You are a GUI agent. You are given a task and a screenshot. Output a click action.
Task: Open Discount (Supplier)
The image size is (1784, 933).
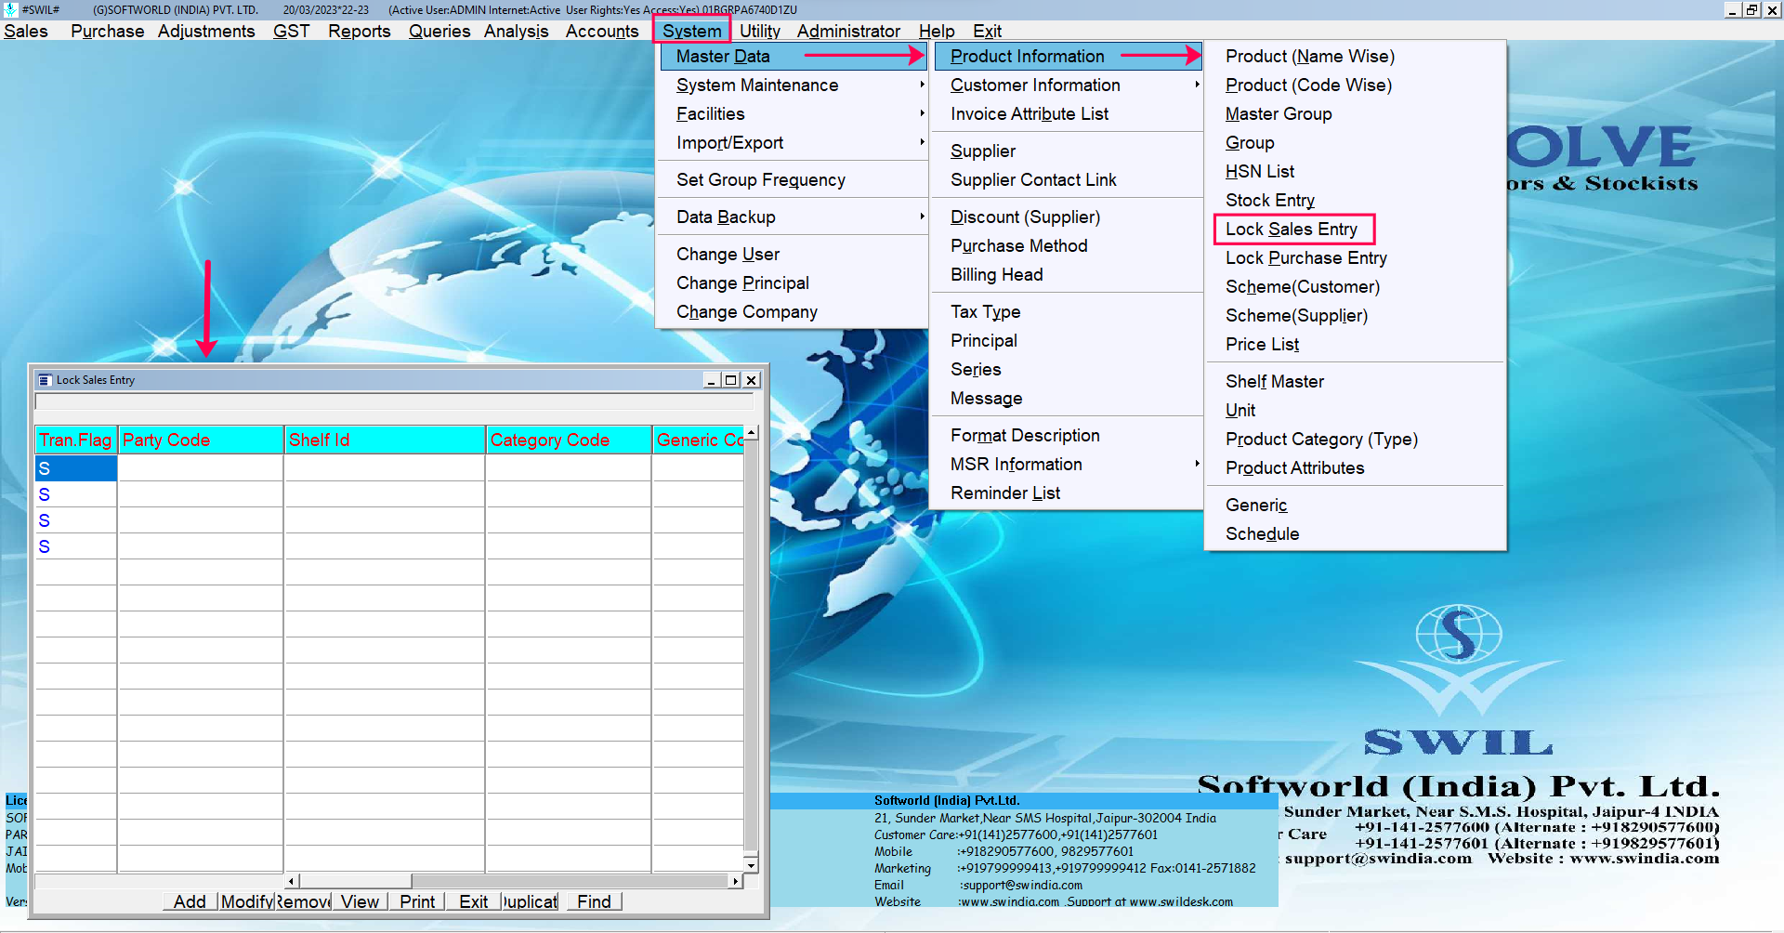[1068, 217]
